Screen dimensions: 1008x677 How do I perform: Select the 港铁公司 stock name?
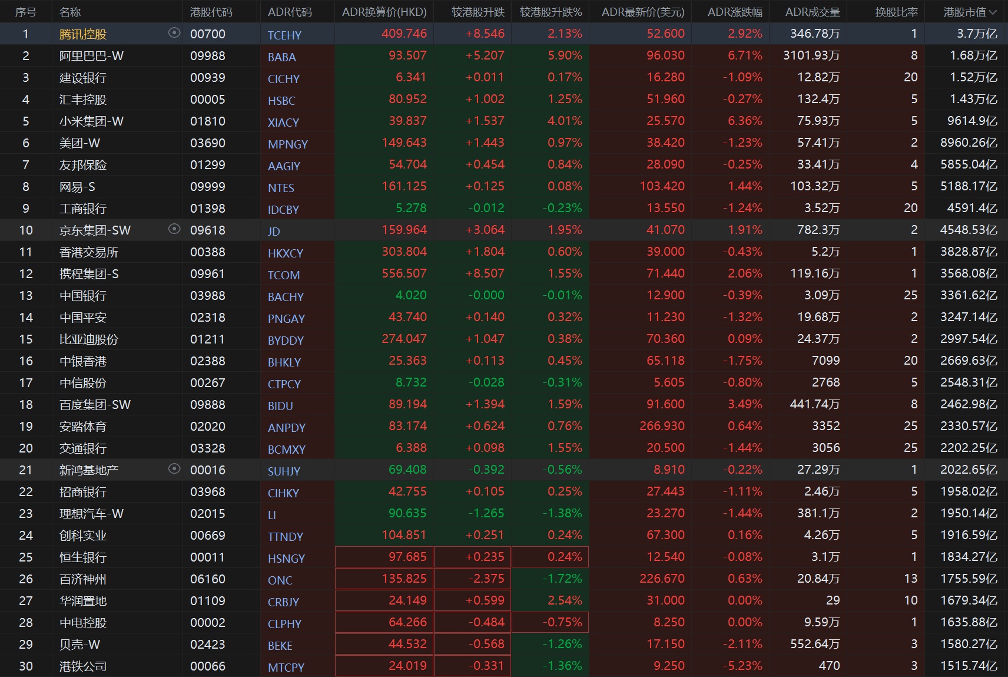(x=83, y=666)
